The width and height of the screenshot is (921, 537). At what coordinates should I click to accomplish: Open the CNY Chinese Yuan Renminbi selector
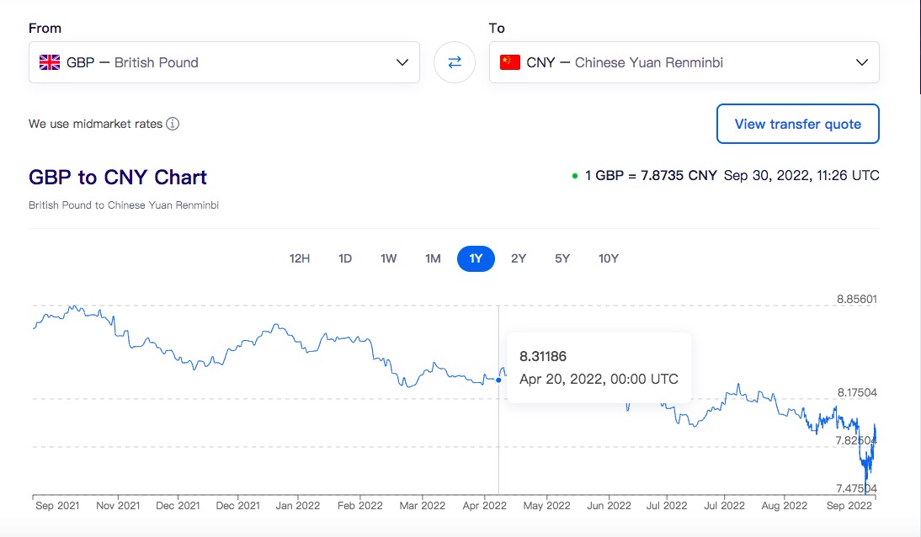[x=684, y=62]
